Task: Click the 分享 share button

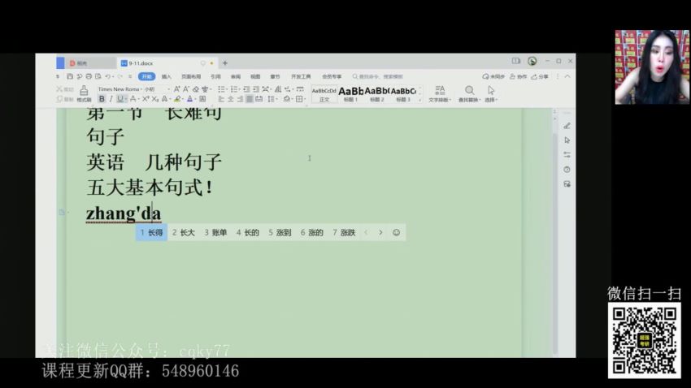Action: click(x=540, y=76)
